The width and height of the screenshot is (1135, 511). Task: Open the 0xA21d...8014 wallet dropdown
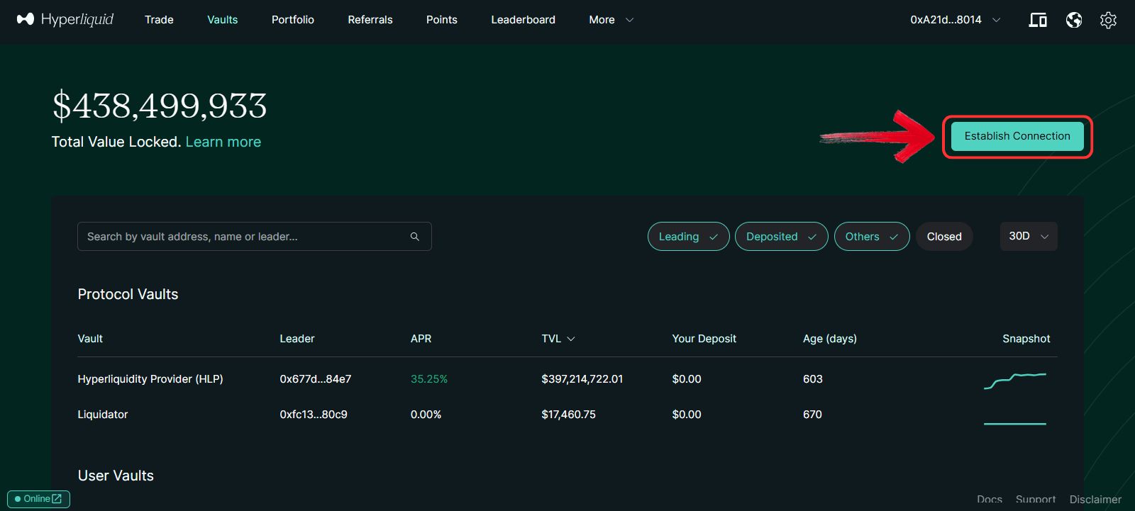955,20
